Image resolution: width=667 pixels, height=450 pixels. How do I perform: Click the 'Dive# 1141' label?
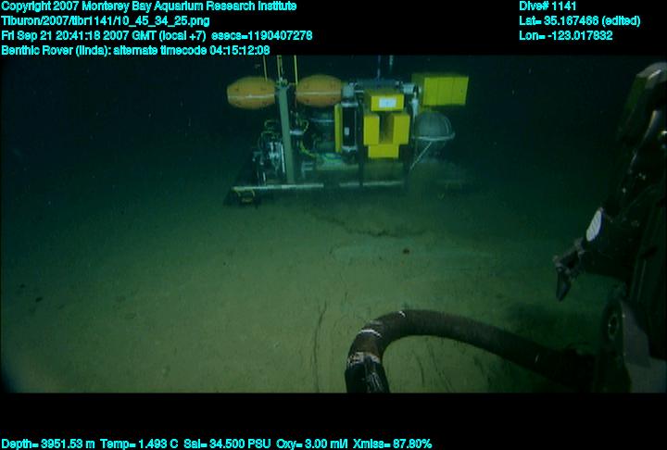547,6
